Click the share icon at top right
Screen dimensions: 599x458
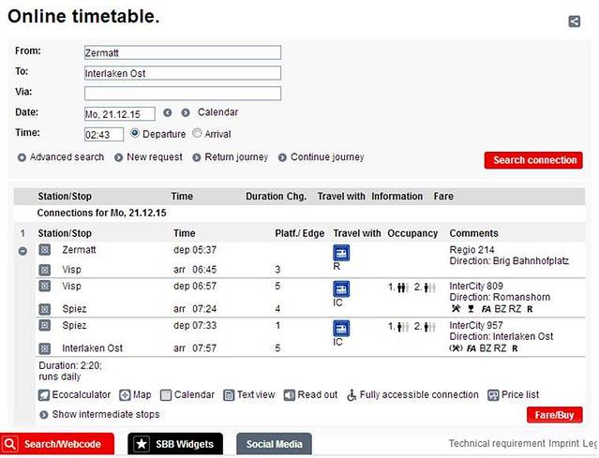tap(575, 22)
